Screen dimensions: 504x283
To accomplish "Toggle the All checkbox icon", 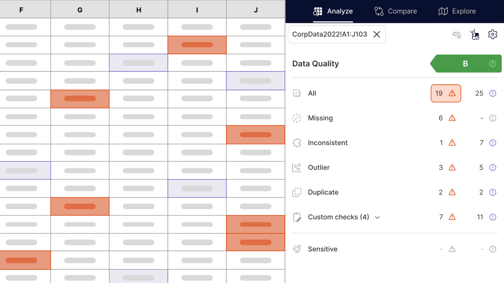I will pyautogui.click(x=297, y=94).
